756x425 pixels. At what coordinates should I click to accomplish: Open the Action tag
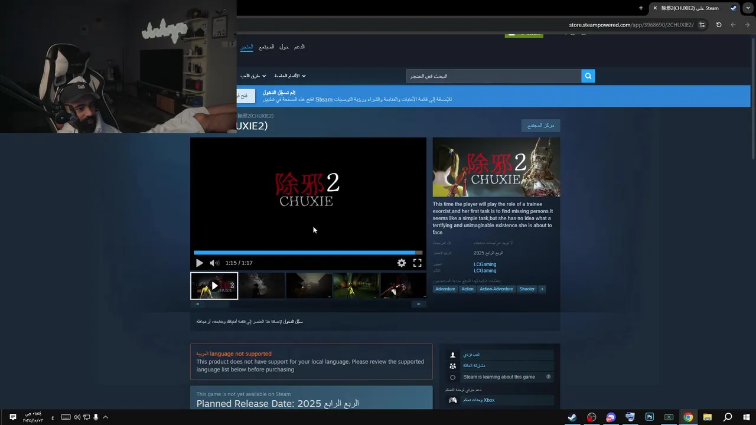[467, 289]
